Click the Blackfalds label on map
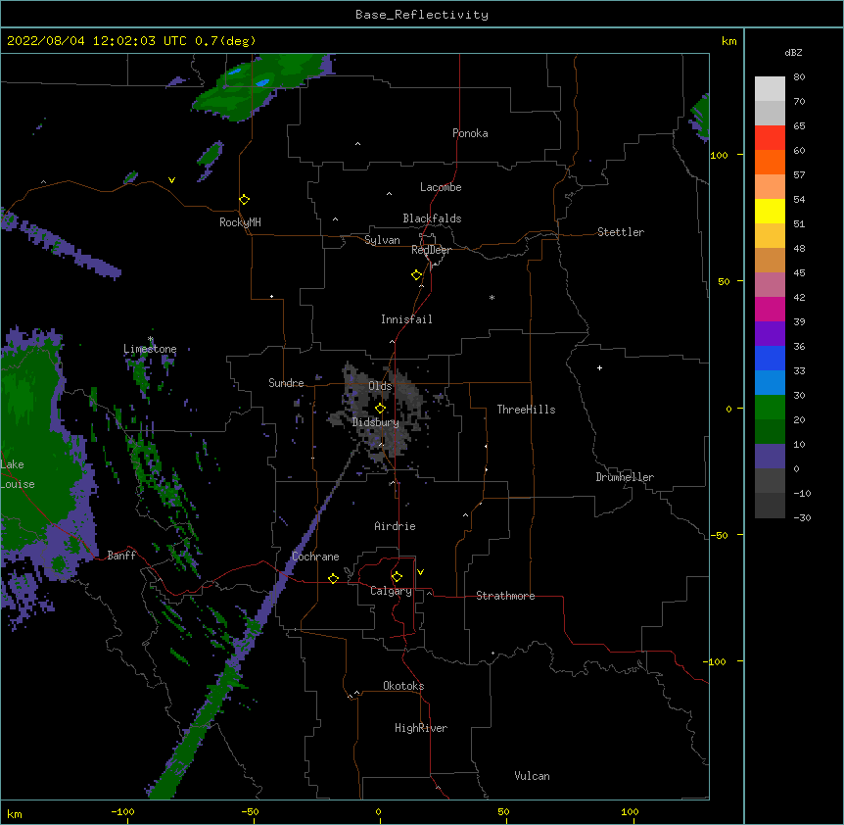This screenshot has height=825, width=844. 432,218
